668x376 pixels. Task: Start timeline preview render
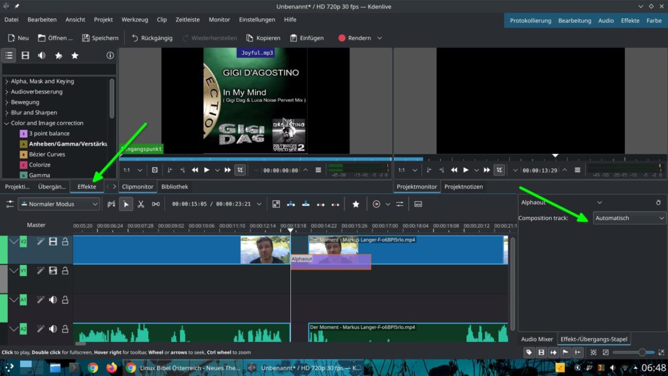coord(376,204)
